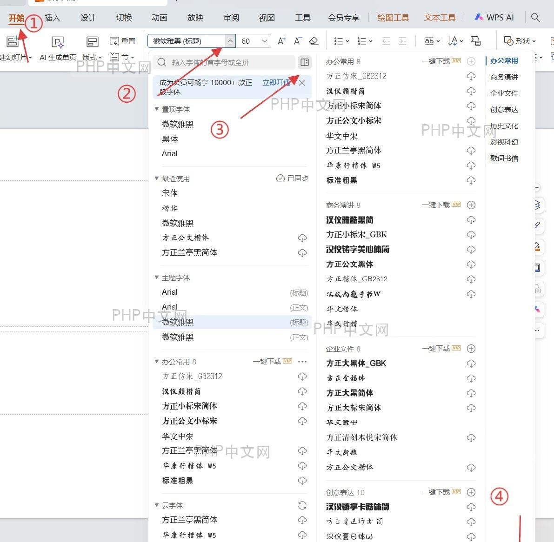The width and height of the screenshot is (554, 542).
Task: Click the 立即开通 link
Action: (276, 83)
